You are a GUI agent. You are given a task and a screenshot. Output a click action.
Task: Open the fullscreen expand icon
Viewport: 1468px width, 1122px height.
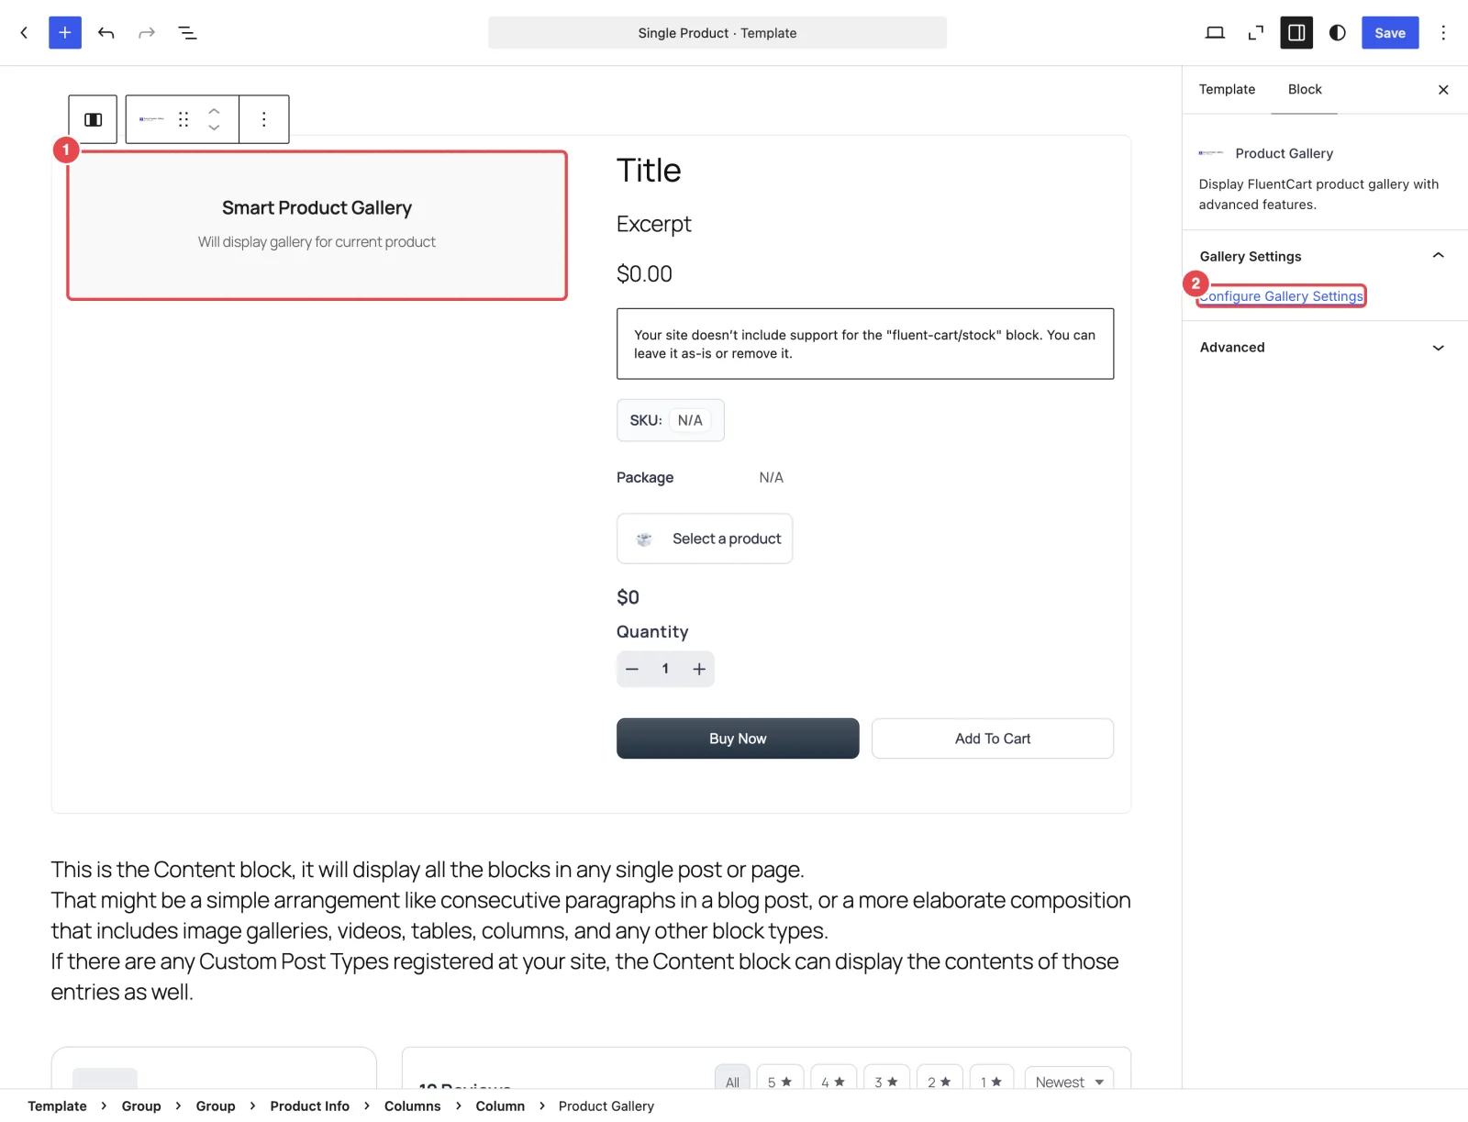(x=1256, y=33)
